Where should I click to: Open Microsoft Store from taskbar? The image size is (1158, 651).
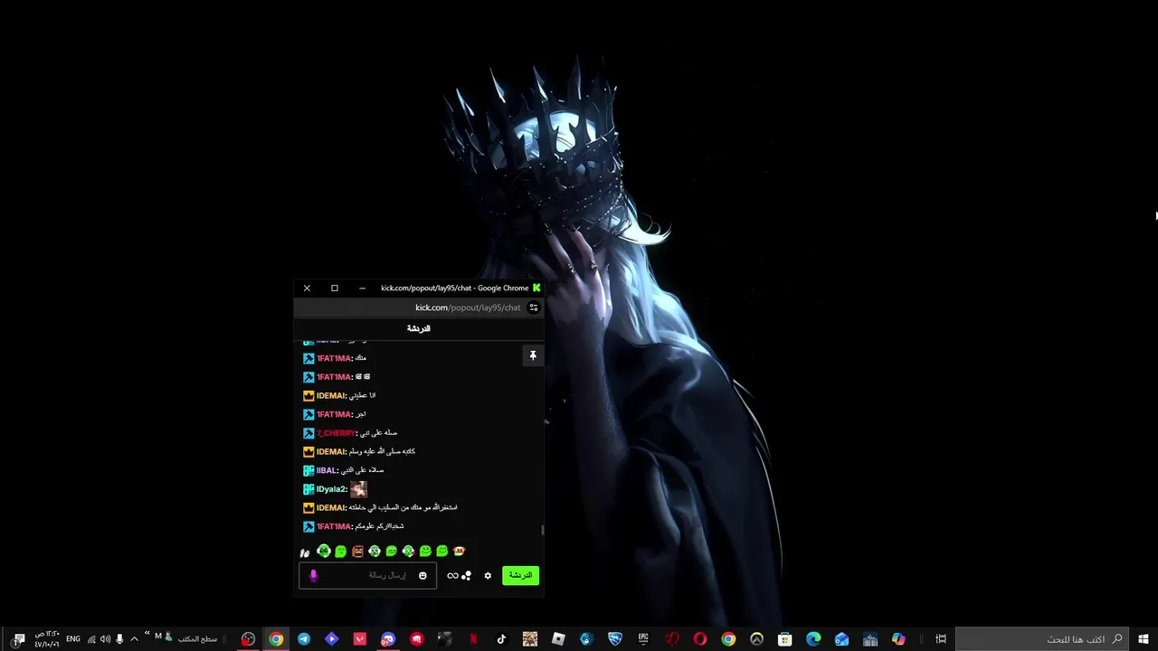coord(785,639)
